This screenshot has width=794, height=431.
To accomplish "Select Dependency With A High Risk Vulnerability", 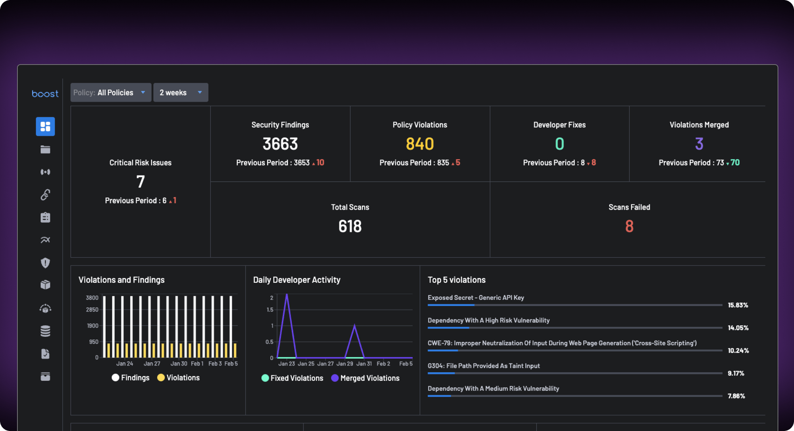I will point(489,320).
